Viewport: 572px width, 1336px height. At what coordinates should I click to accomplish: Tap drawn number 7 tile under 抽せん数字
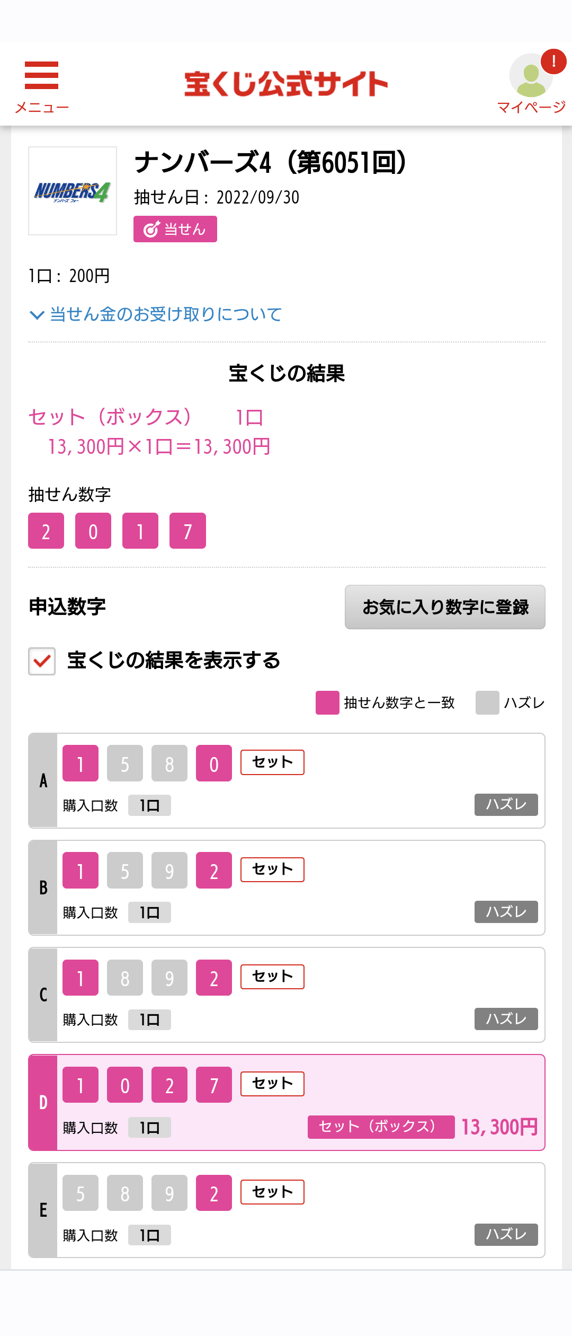click(187, 531)
